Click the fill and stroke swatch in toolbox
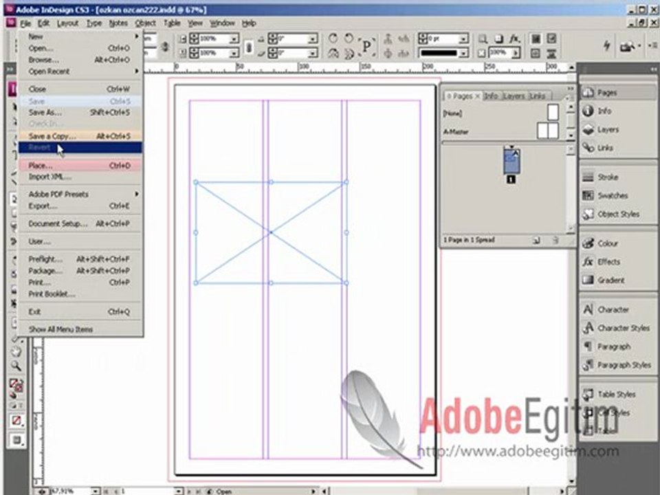The image size is (660, 495). (16, 386)
